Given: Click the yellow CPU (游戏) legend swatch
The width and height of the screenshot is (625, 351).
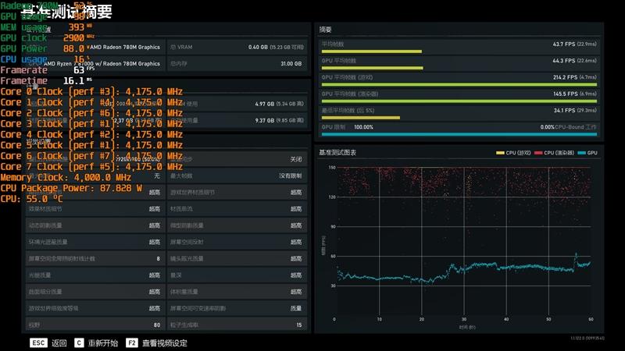Looking at the screenshot, I should [500, 152].
